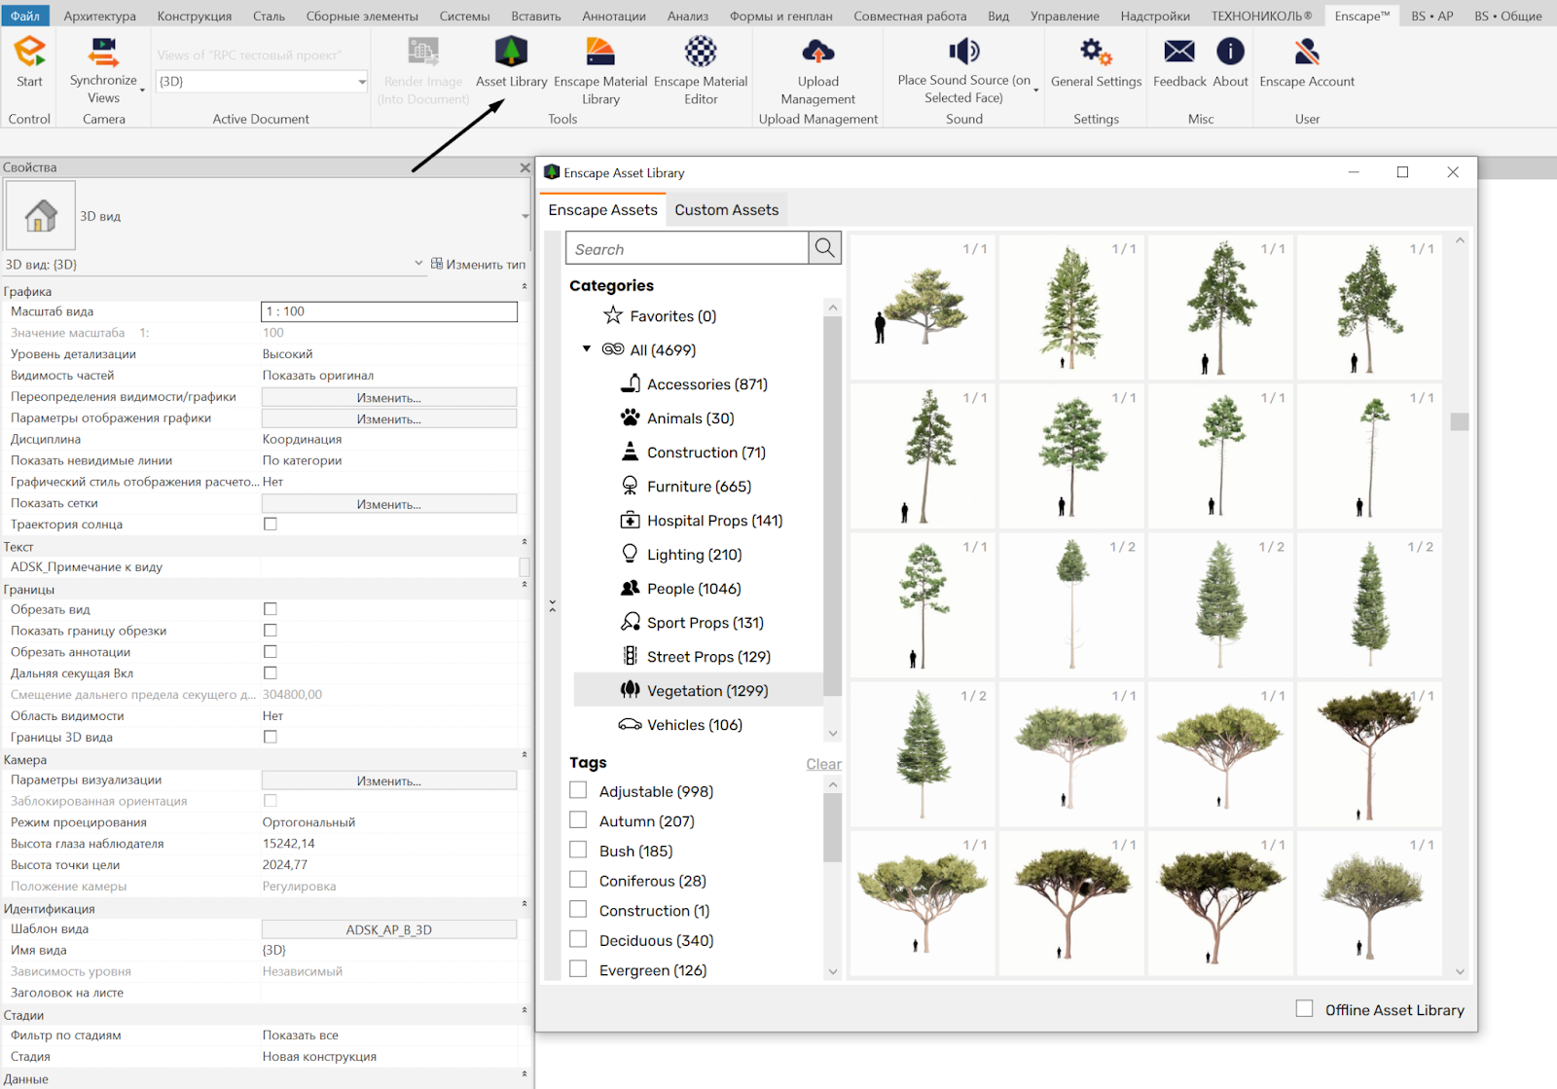Viewport: 1557px width, 1089px height.
Task: Open the {3D} active document dropdown
Action: (x=361, y=82)
